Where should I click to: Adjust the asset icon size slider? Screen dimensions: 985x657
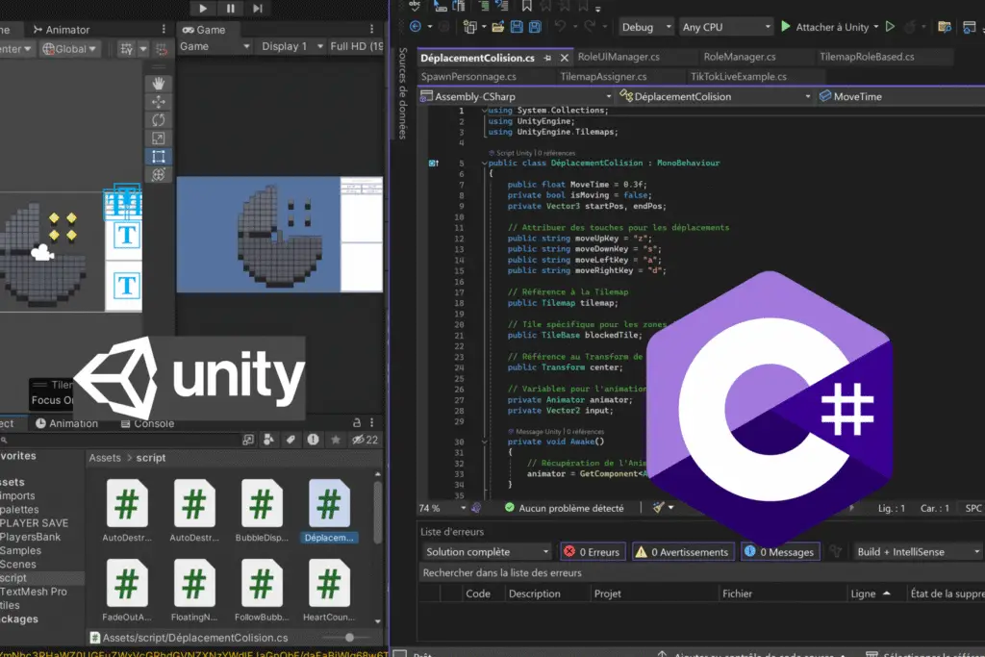(349, 637)
